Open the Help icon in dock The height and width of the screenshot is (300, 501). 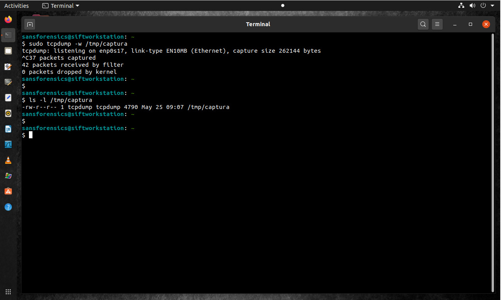pyautogui.click(x=8, y=207)
